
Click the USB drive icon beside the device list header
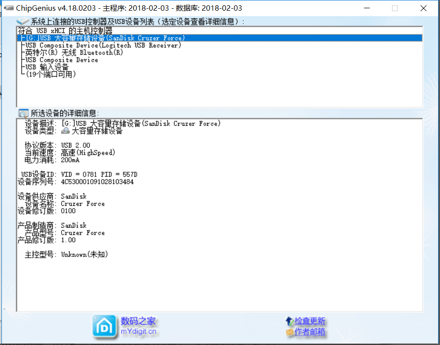click(23, 21)
